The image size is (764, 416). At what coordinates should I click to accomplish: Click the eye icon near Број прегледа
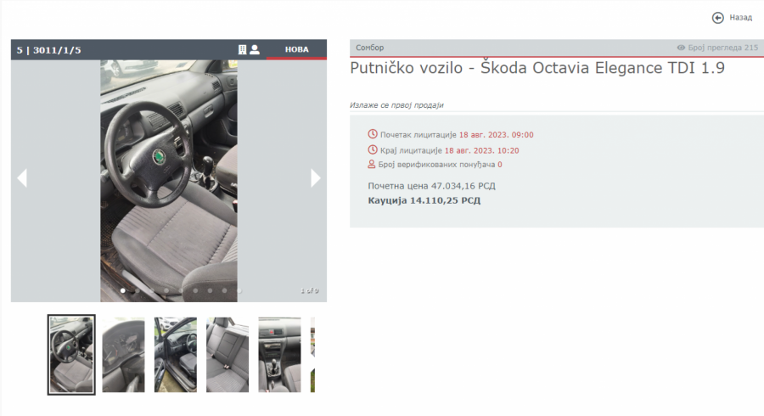click(681, 48)
